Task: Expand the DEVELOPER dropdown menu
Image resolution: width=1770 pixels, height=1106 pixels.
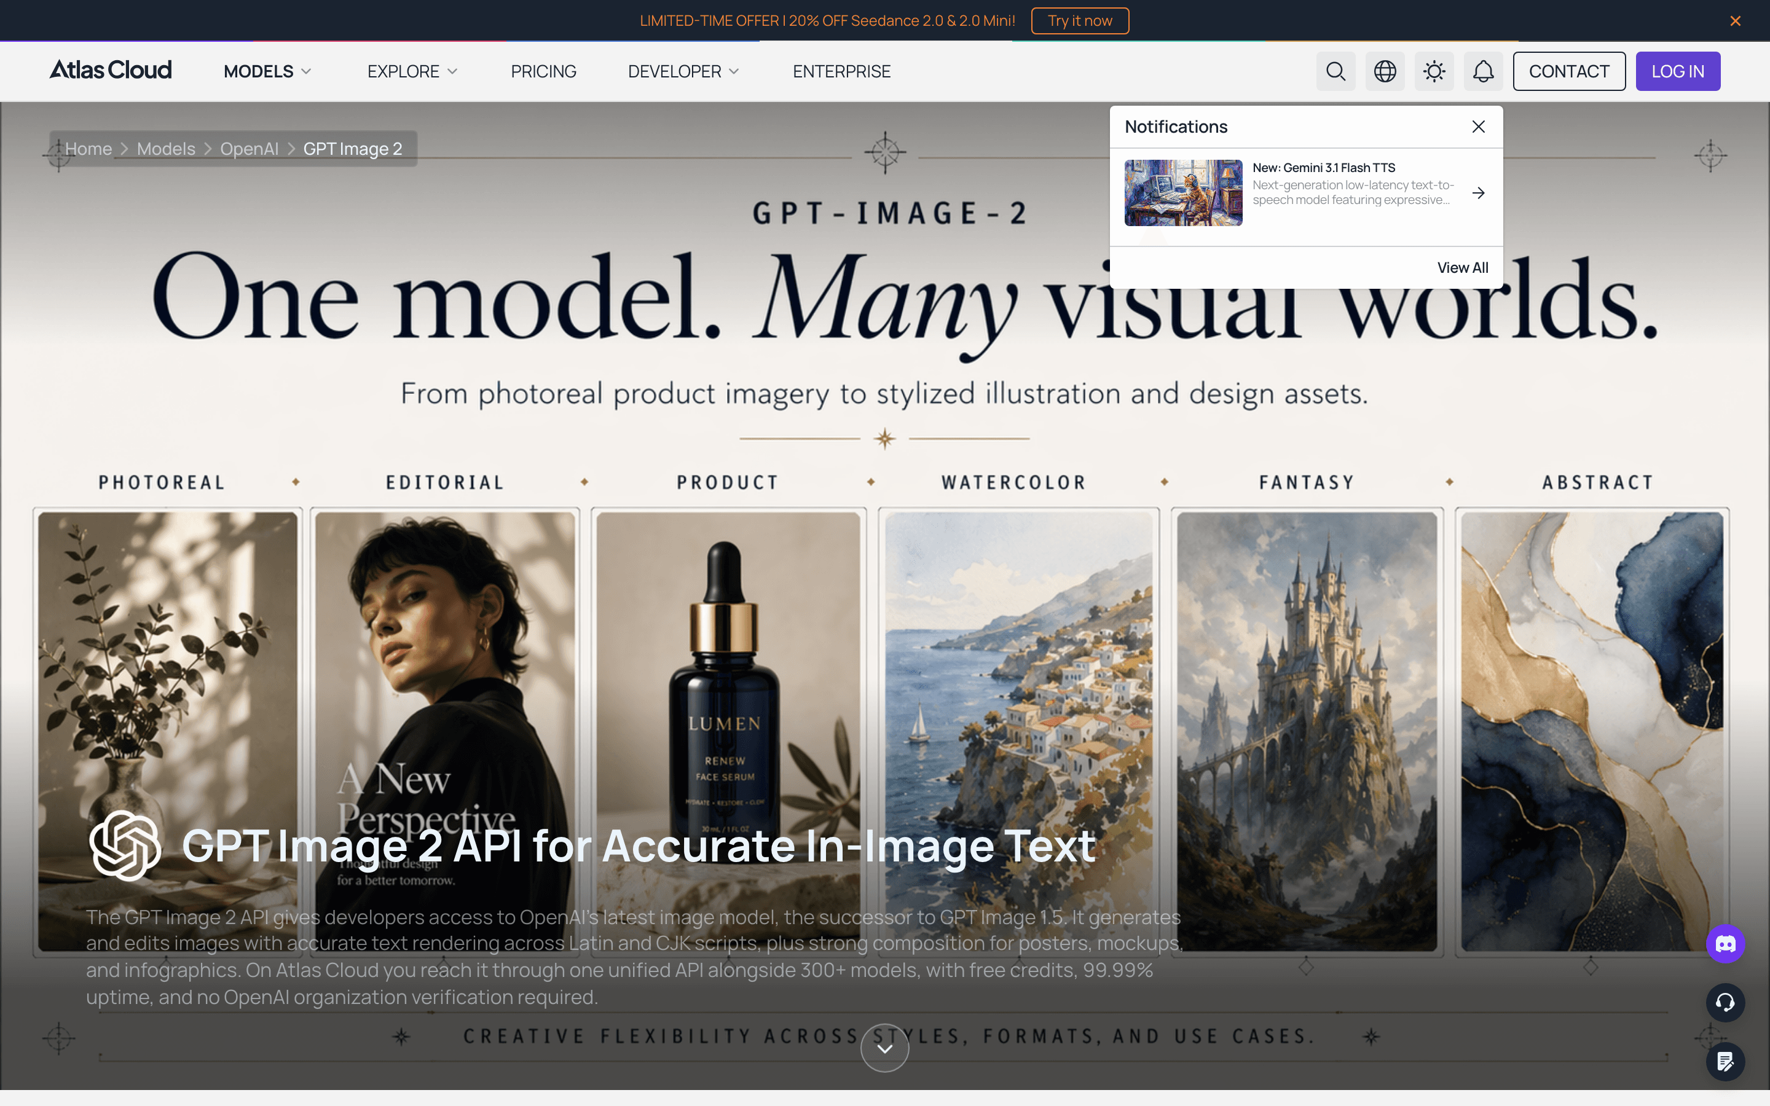Action: pyautogui.click(x=684, y=71)
